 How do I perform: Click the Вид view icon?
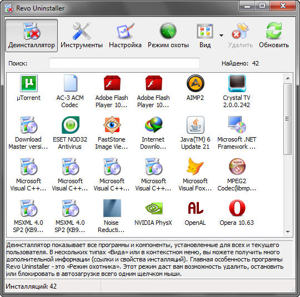[x=205, y=31]
